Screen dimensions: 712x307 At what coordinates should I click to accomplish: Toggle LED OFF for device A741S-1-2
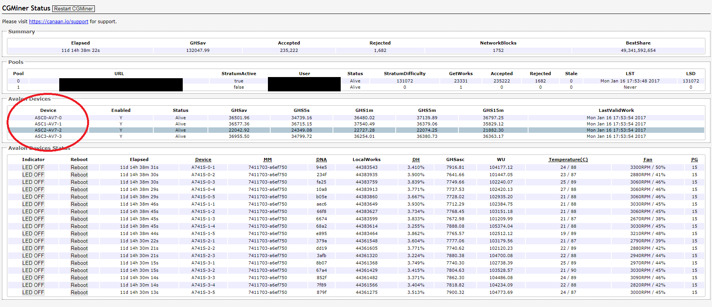pyautogui.click(x=33, y=211)
